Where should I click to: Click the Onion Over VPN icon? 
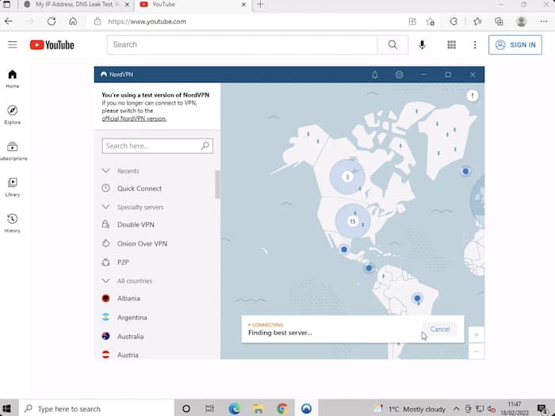click(105, 243)
